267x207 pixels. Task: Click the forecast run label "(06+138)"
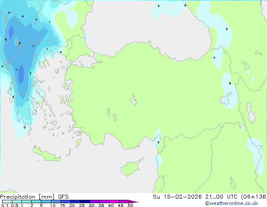click(x=254, y=197)
